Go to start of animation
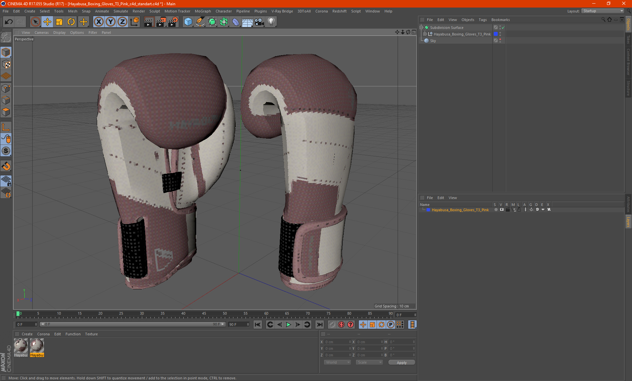Image resolution: width=632 pixels, height=381 pixels. [x=258, y=325]
